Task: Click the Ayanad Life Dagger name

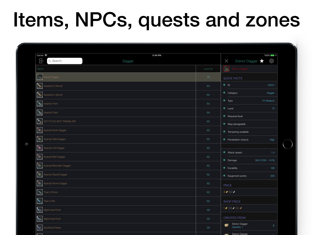Action: (54, 148)
